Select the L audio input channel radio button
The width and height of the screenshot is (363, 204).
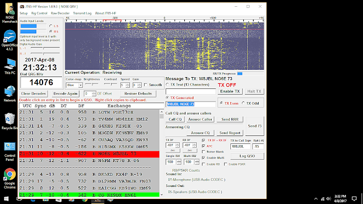51,26
